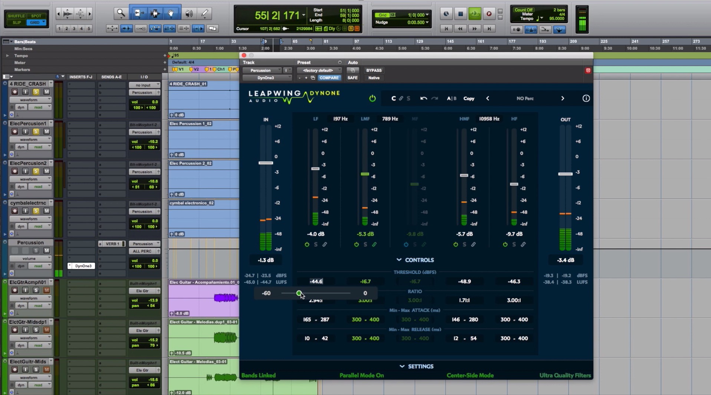Solo the LF band

coord(316,245)
